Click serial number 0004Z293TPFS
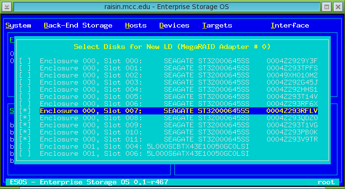Image resolution: width=345 pixels, height=189 pixels. (292, 68)
